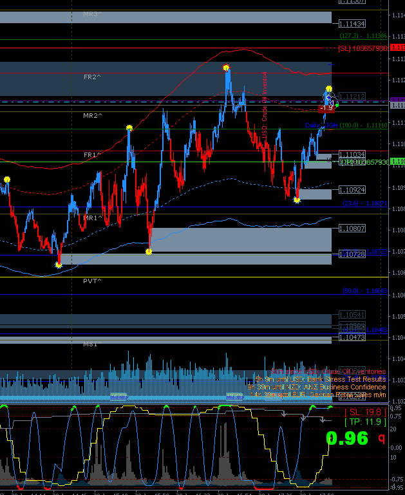The height and width of the screenshot is (495, 405).
Task: Click the (23.6) - 1.10871 Fibonacci label
Action: click(x=365, y=203)
